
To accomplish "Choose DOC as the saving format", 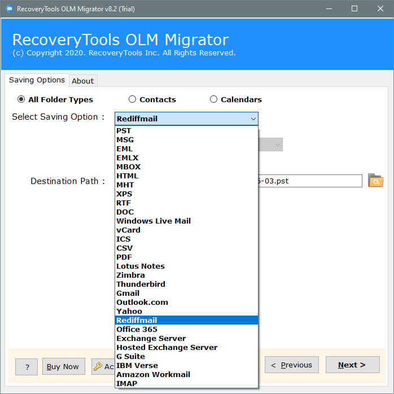I will coord(186,212).
